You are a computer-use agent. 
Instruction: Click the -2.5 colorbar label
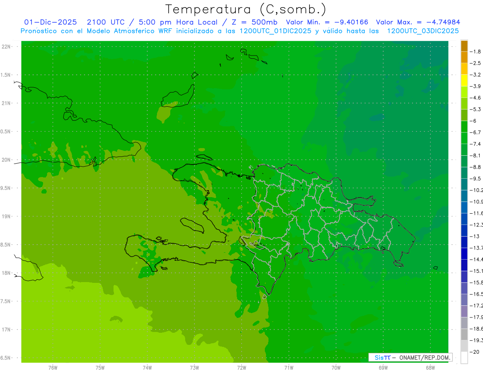pos(475,63)
